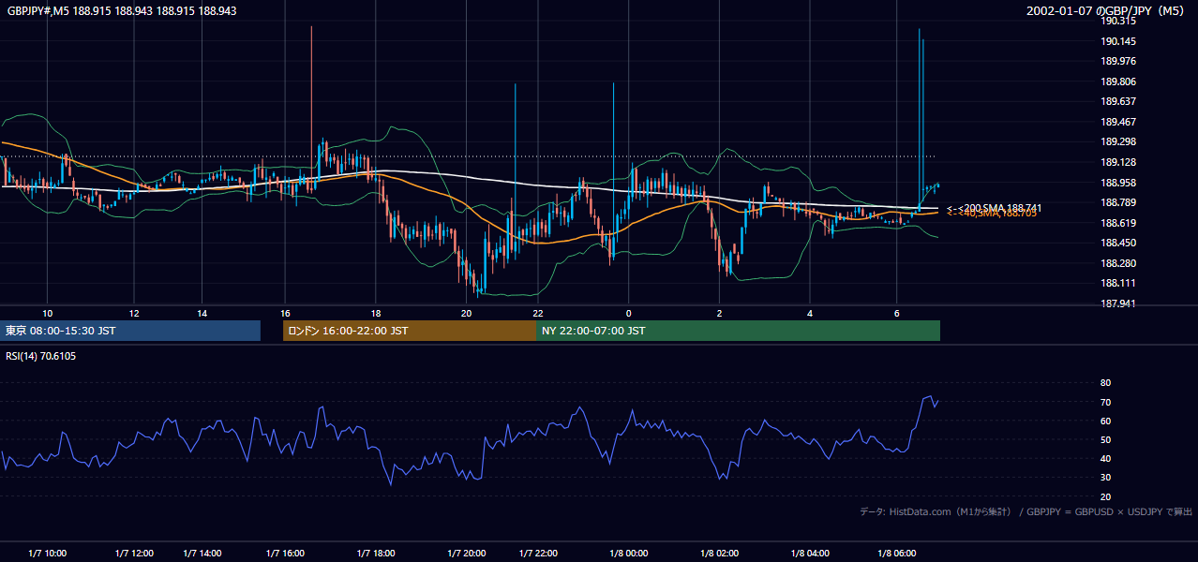
Task: Click the bottom date label 1/8 02:00
Action: pos(719,553)
